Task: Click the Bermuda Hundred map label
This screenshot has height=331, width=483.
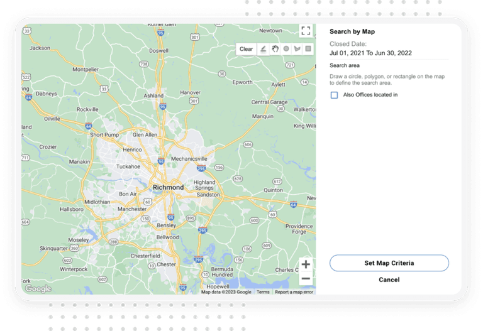Action: (222, 272)
